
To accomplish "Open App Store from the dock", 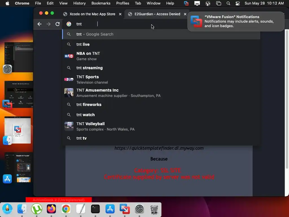I will coord(110,209).
